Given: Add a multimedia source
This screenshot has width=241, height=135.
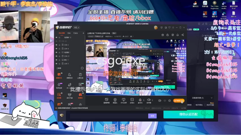Looking at the screenshot, I should click(132, 101).
